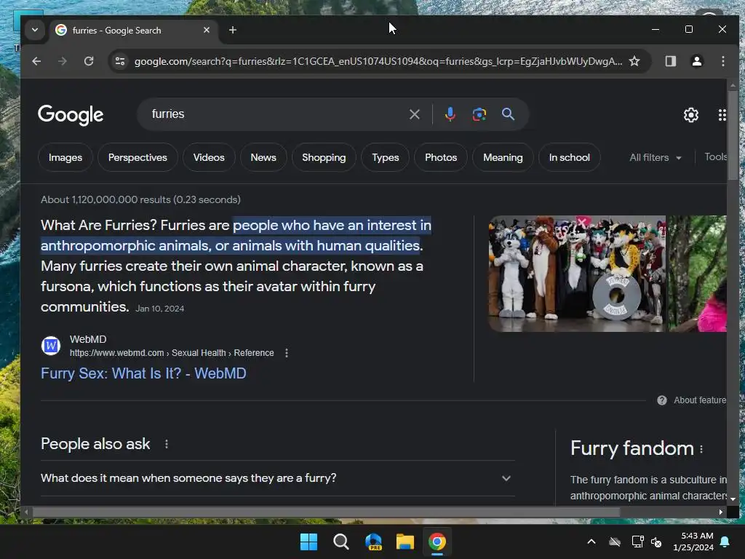Select the In school filter chip
This screenshot has width=745, height=559.
pos(569,157)
